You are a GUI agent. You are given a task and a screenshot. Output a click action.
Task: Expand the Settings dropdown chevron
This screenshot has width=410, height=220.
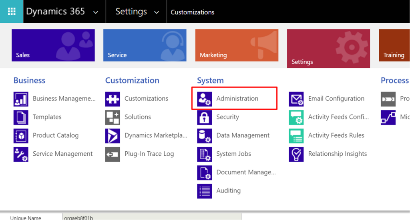pyautogui.click(x=157, y=12)
